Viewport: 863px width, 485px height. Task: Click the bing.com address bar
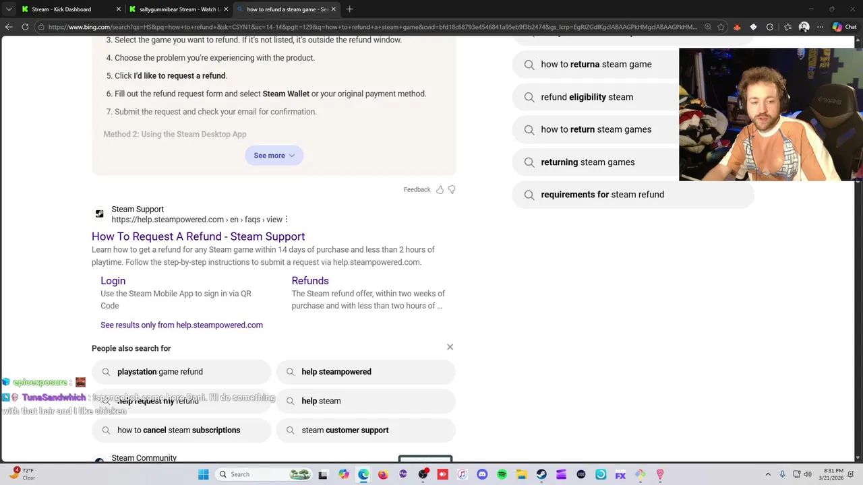(371, 27)
